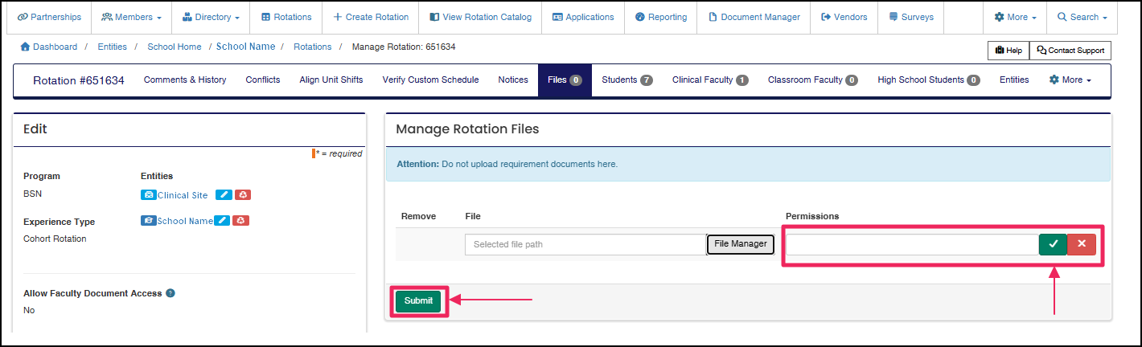Image resolution: width=1142 pixels, height=347 pixels.
Task: Click the BSN program value
Action: click(31, 194)
